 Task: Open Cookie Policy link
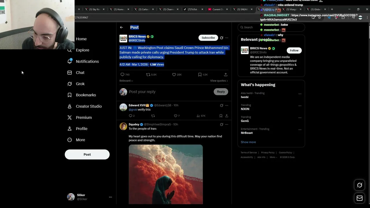pos(285,153)
